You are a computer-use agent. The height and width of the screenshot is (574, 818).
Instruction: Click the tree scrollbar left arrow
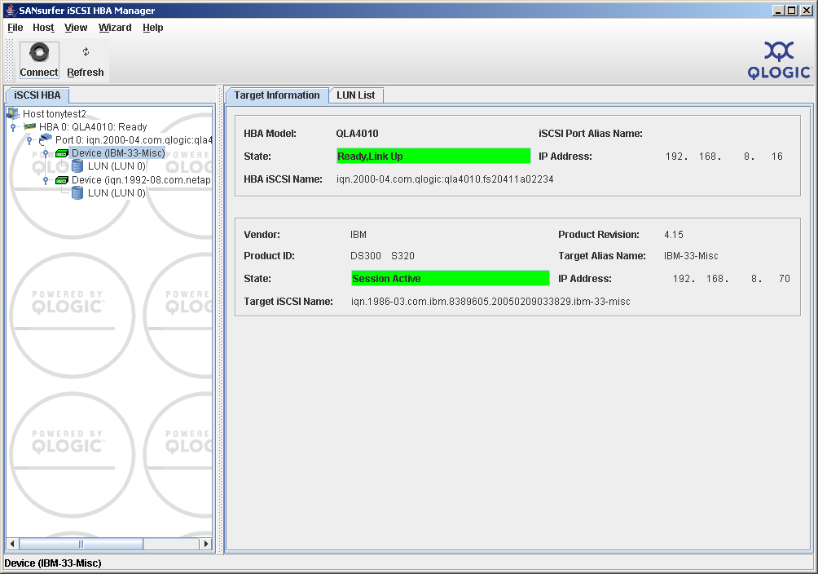click(12, 544)
